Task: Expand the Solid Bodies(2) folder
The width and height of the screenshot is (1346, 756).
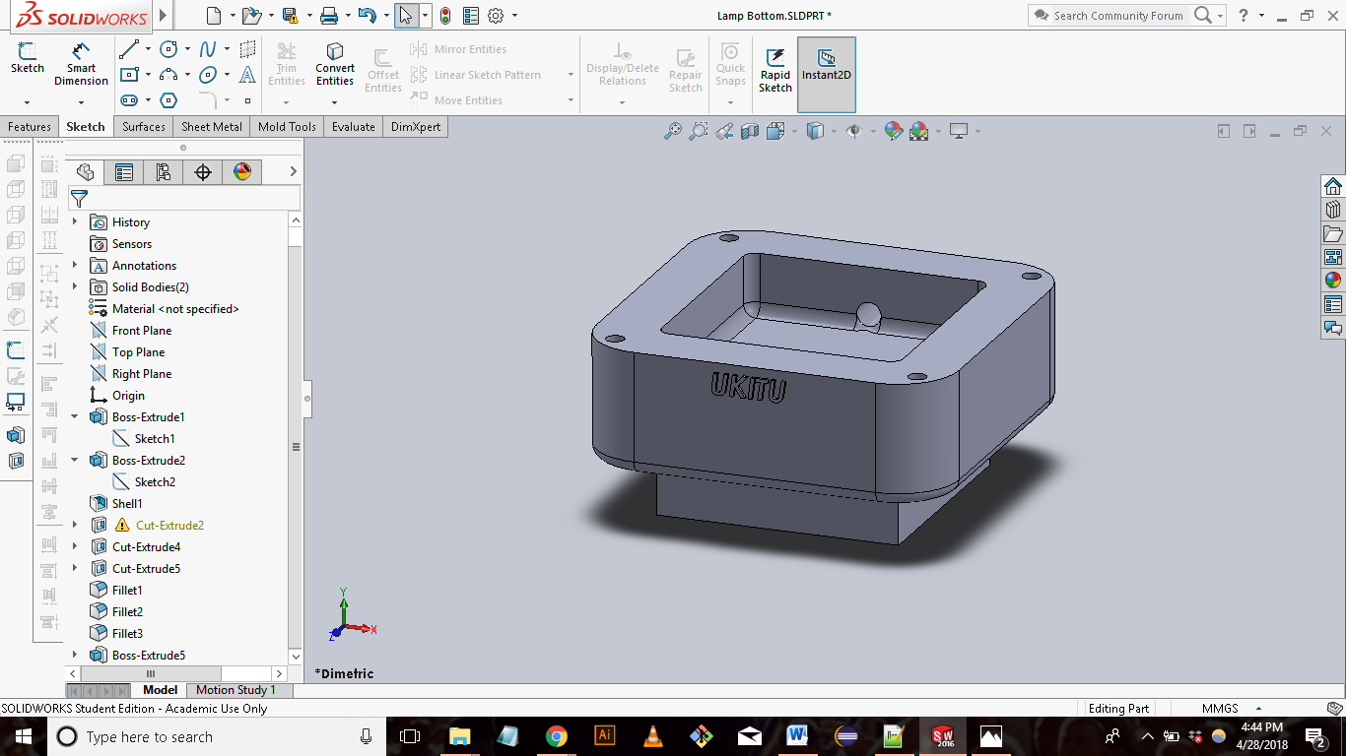Action: pos(75,287)
